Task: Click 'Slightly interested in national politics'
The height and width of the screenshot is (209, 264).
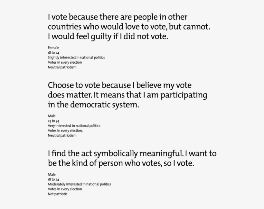Action: click(76, 58)
